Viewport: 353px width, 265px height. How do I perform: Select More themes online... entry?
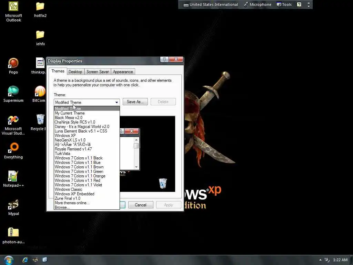click(x=87, y=203)
